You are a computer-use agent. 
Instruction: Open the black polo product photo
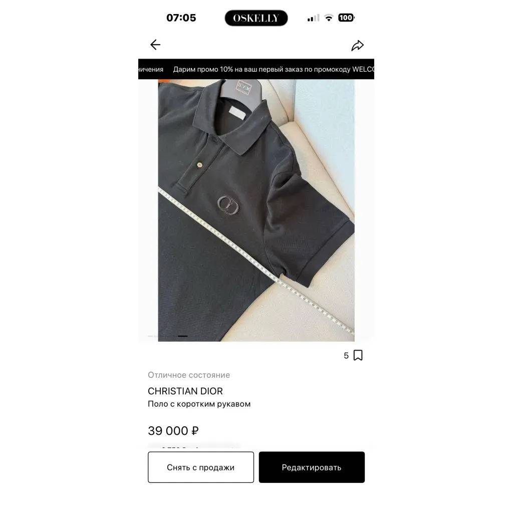click(256, 210)
